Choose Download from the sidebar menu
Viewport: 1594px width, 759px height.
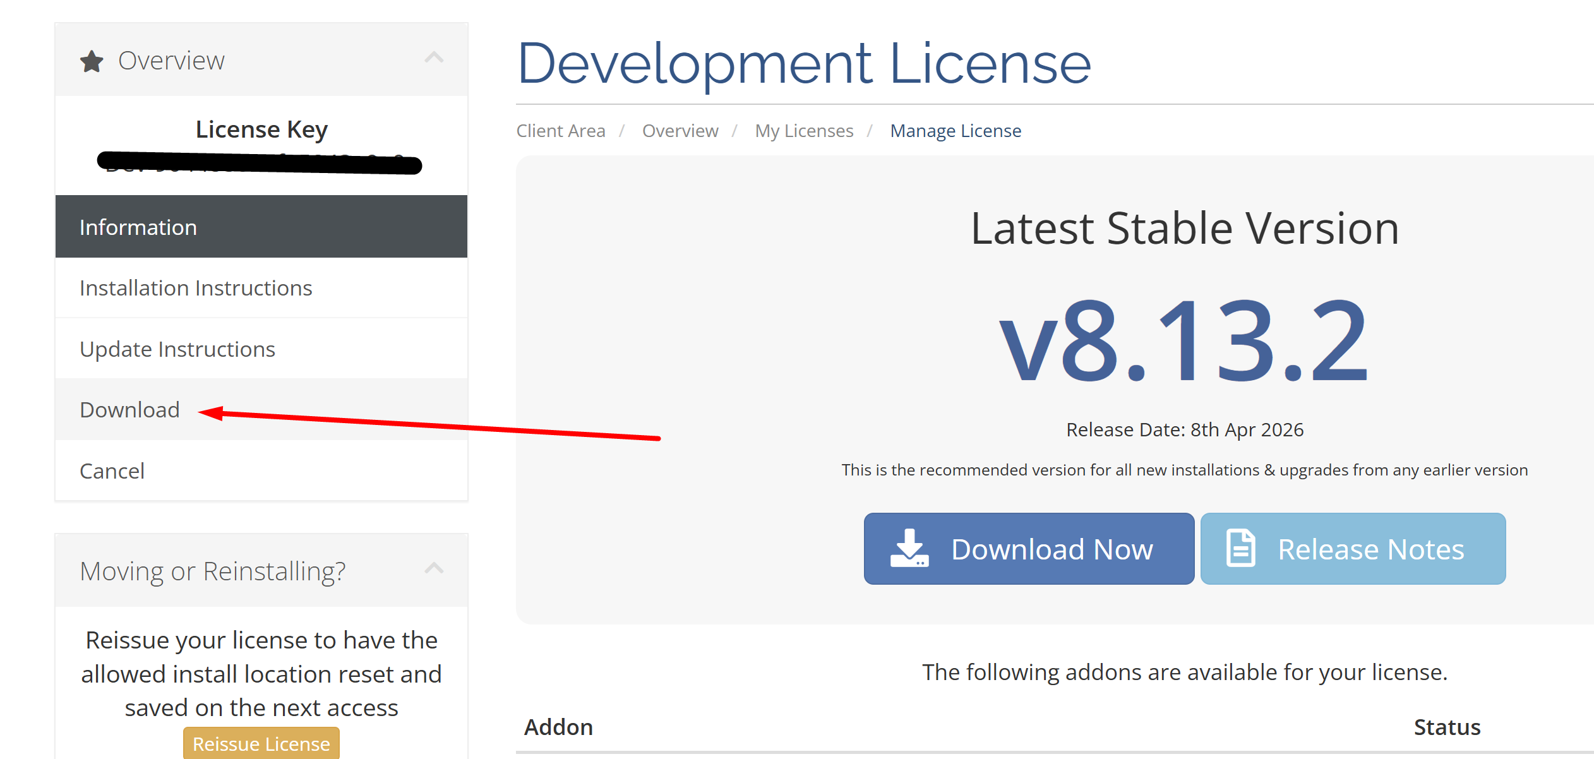[129, 410]
